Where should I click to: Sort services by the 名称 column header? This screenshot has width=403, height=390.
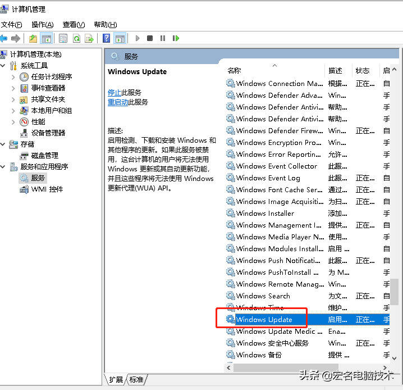[274, 70]
